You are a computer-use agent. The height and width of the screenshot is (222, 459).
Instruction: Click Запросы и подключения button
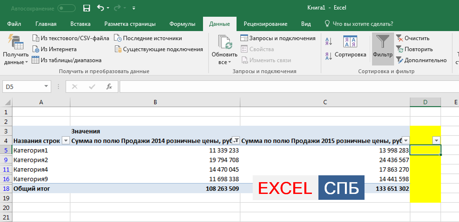click(278, 38)
